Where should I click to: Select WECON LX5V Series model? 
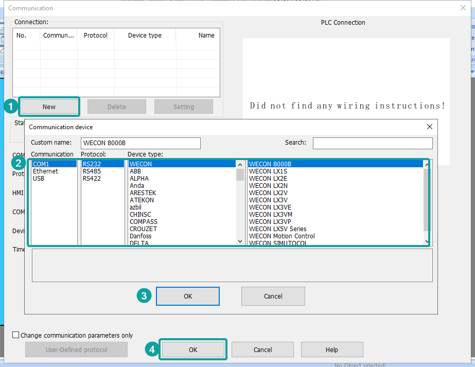click(277, 229)
